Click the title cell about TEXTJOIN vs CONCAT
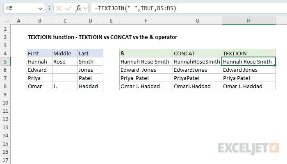The height and width of the screenshot is (164, 287). point(102,37)
